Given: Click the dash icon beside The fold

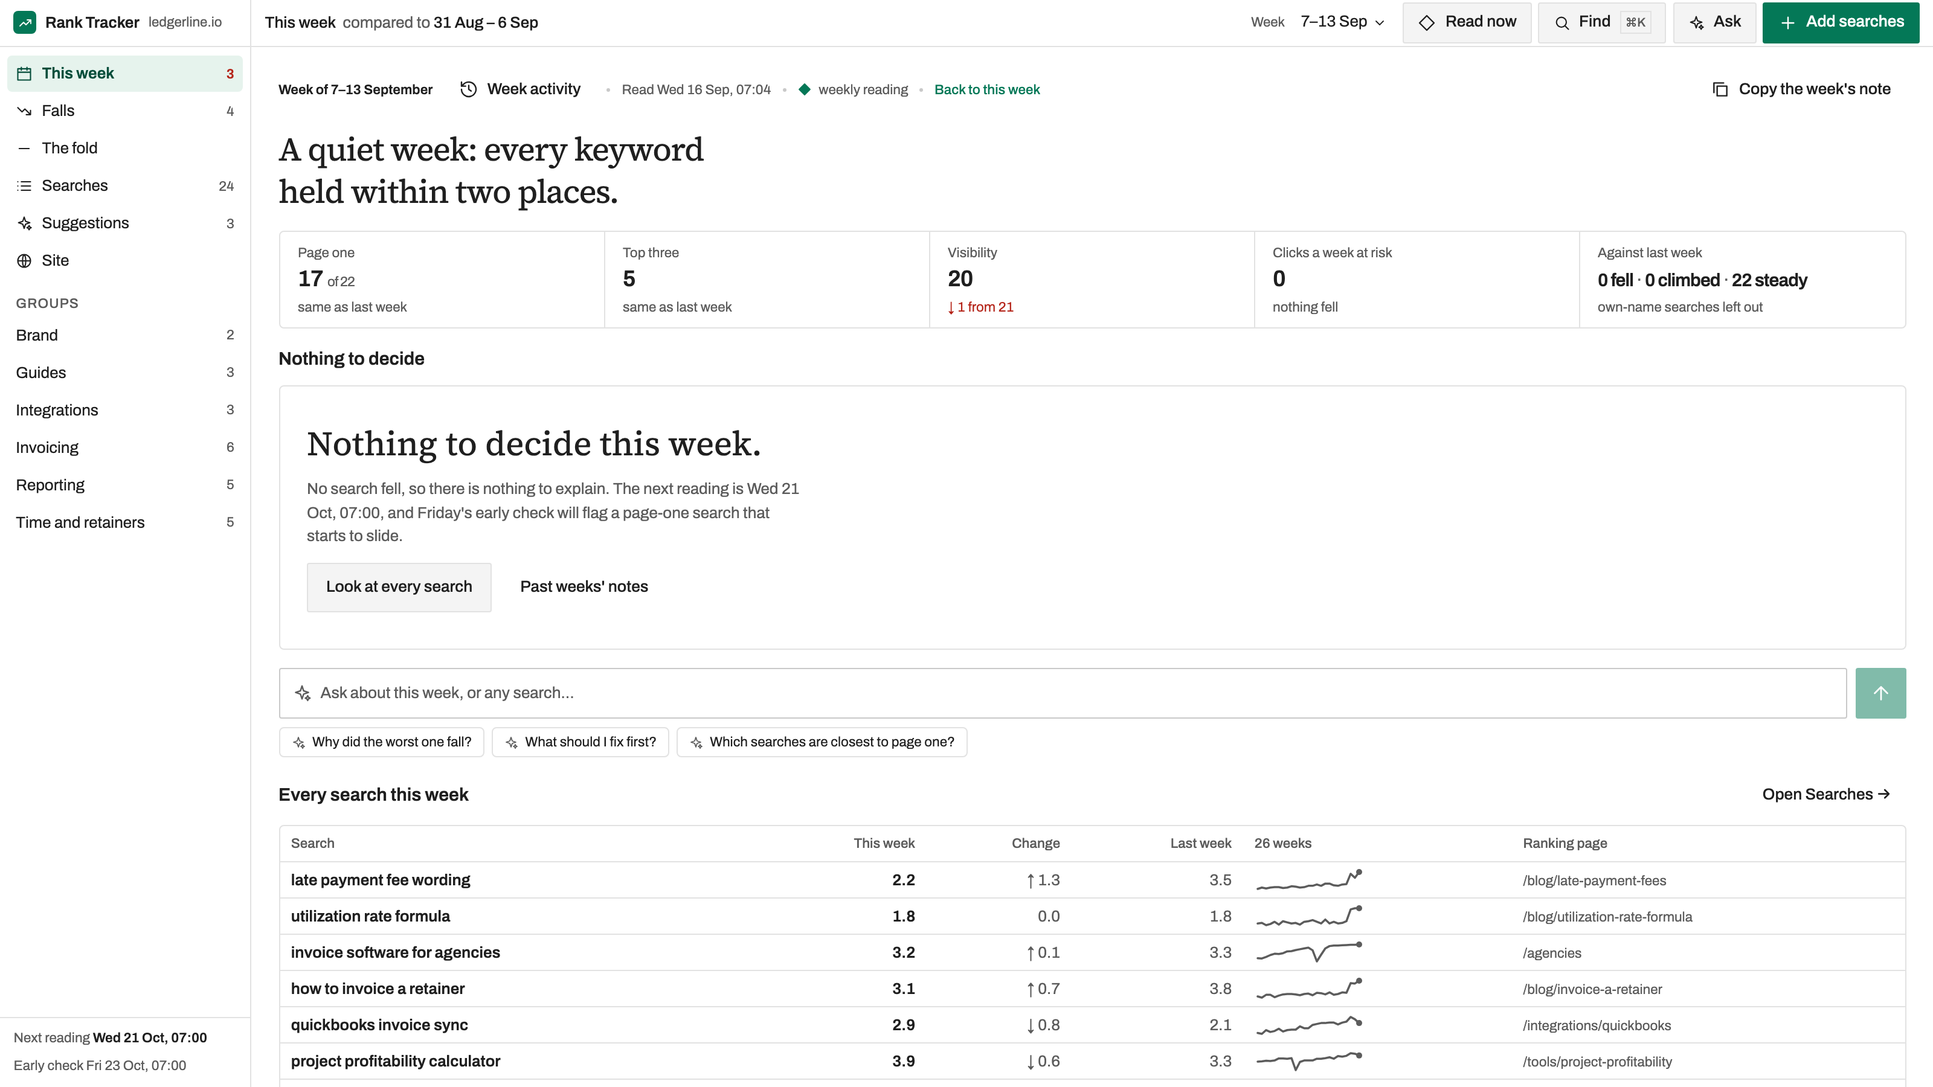Looking at the screenshot, I should [24, 149].
